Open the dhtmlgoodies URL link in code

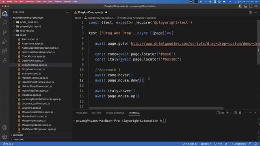(x=195, y=43)
